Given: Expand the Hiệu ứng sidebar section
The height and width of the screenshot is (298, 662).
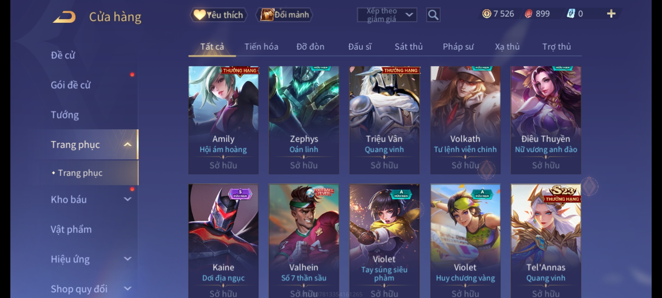Looking at the screenshot, I should (x=127, y=259).
